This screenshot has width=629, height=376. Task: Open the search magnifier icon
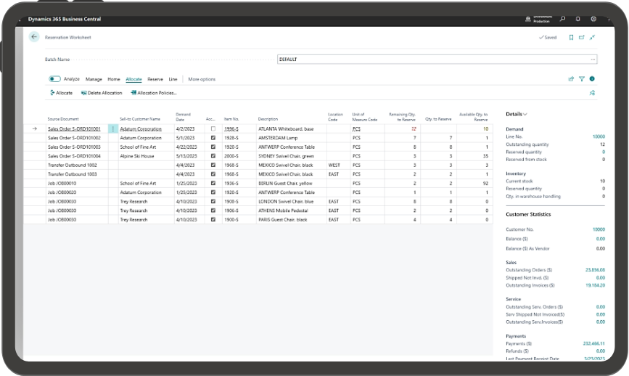562,19
